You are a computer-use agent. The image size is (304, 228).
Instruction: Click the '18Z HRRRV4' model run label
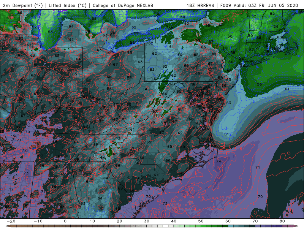click(x=201, y=5)
